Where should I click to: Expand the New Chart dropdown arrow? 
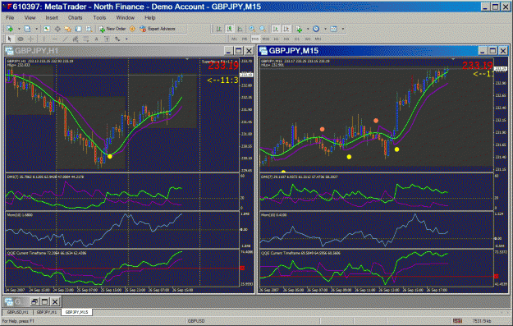point(20,29)
